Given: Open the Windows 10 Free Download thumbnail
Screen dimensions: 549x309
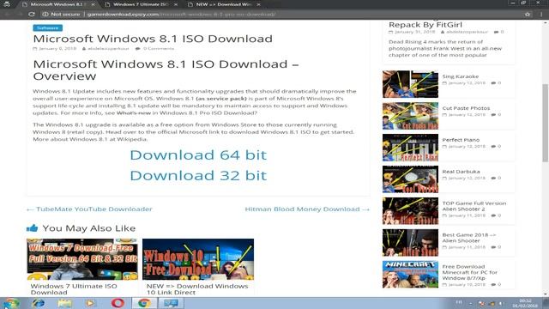Looking at the screenshot, I should coord(198,259).
